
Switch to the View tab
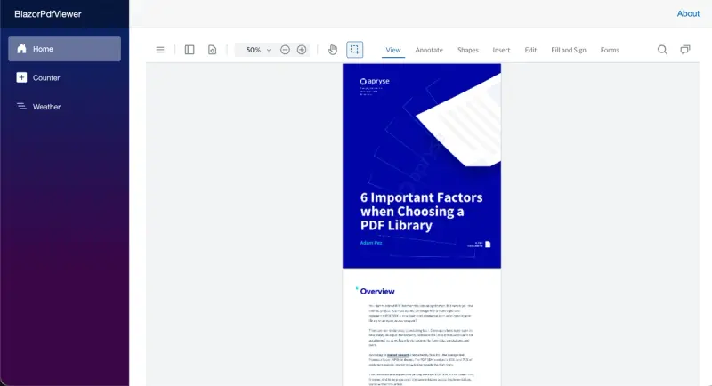(x=393, y=50)
